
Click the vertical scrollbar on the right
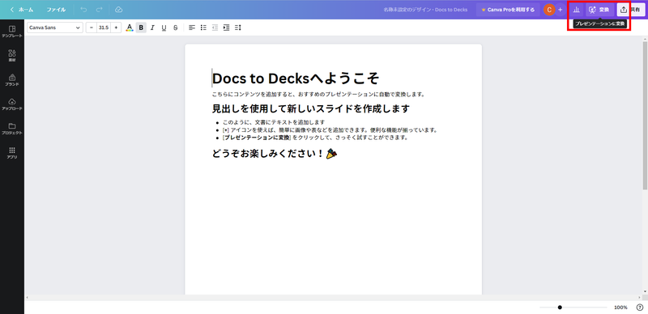[645, 116]
